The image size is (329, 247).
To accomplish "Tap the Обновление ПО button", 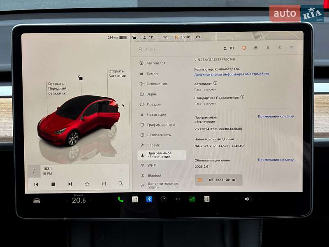I will pos(219,180).
